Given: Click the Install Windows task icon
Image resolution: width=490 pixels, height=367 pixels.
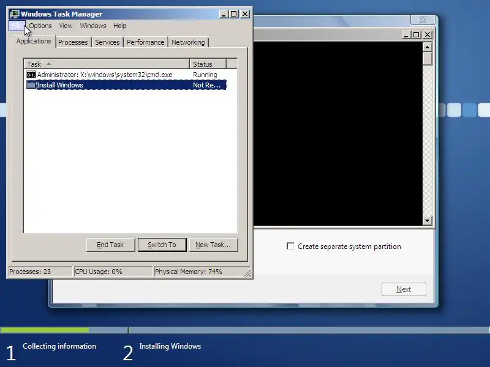Looking at the screenshot, I should pos(31,85).
